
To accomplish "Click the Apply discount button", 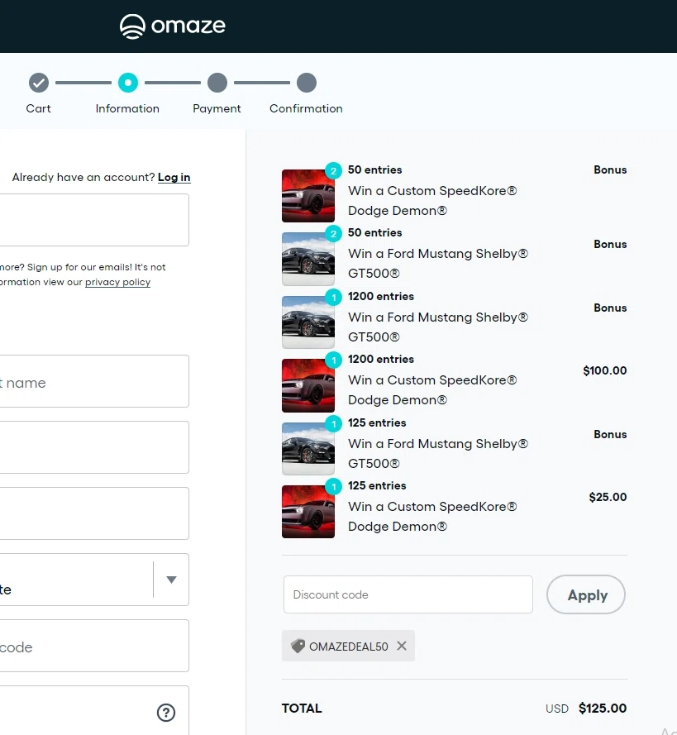I will click(x=585, y=594).
